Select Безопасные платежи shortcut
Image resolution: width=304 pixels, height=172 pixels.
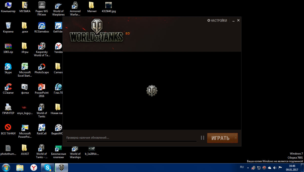59,151
